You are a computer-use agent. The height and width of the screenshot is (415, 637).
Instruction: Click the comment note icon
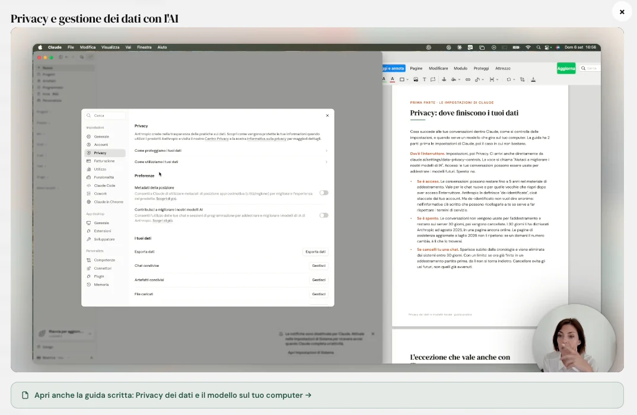[x=432, y=79]
